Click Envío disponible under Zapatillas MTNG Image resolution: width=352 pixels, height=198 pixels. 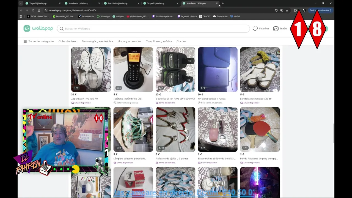tap(81, 103)
